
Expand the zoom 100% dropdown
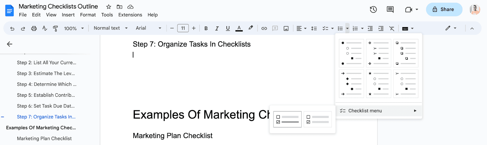tap(74, 28)
